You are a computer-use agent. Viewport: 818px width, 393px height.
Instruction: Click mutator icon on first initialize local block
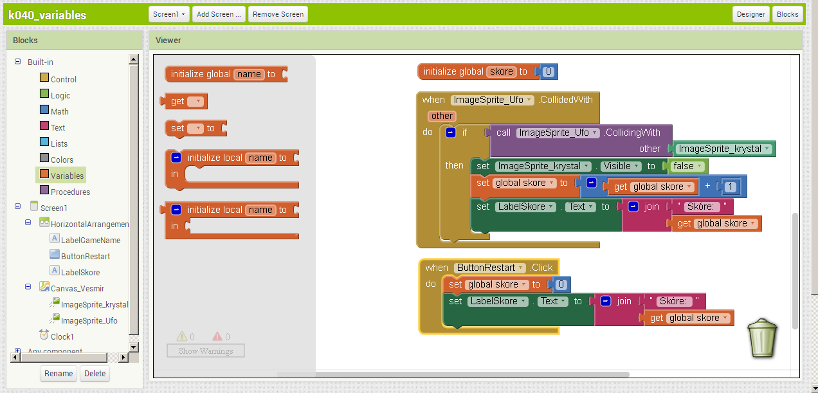[x=176, y=157]
